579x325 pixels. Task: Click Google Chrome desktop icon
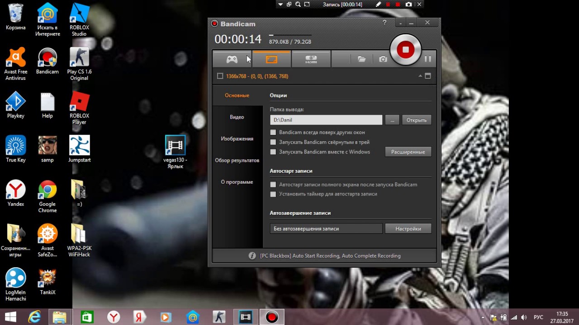coord(47,197)
